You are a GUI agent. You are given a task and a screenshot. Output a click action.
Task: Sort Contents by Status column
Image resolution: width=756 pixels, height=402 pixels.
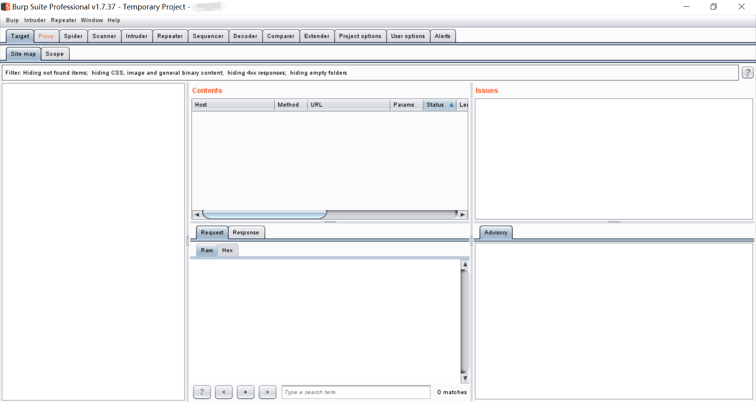pyautogui.click(x=439, y=105)
